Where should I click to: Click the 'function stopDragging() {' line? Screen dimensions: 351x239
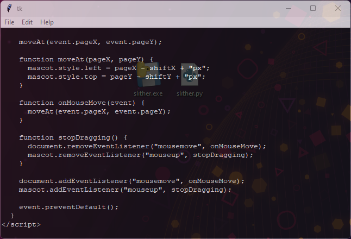click(x=73, y=137)
